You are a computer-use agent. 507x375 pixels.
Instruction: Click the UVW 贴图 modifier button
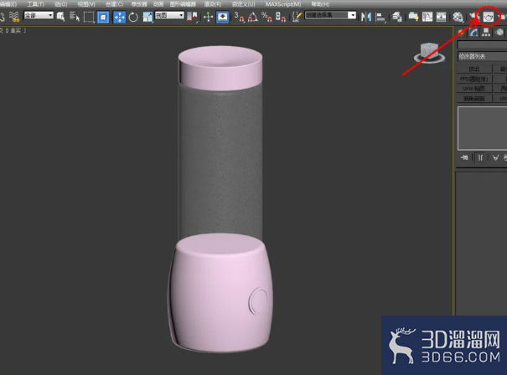[474, 89]
